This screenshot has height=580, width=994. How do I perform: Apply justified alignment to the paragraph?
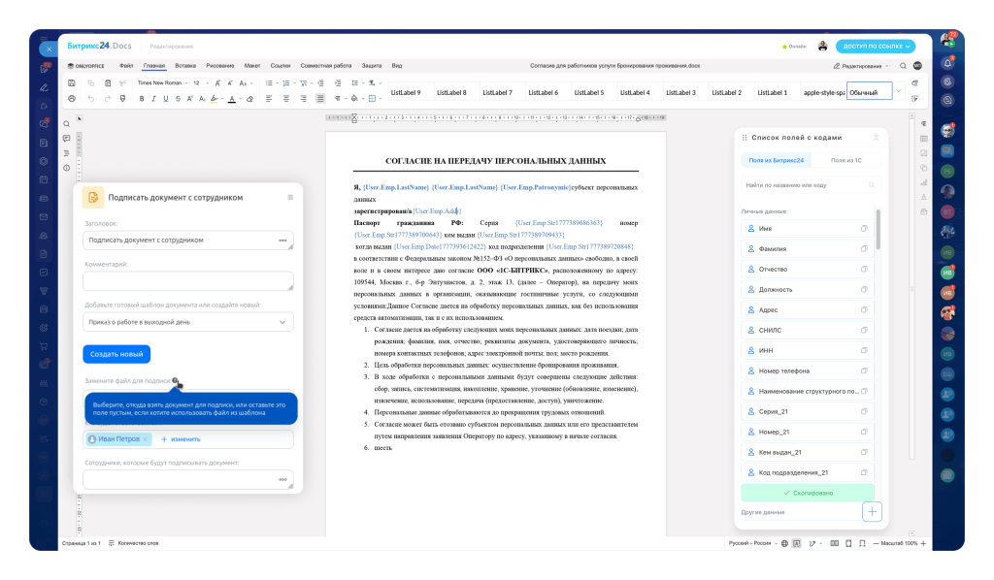(320, 99)
